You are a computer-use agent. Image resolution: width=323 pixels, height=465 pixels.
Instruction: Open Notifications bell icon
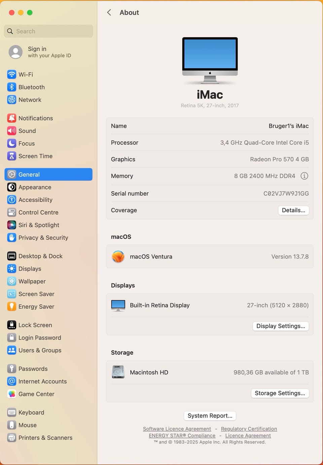pos(12,118)
